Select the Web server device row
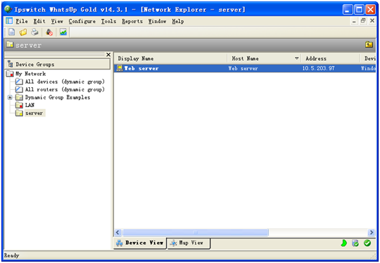Viewport: 380px width, 263px height. tap(244, 68)
